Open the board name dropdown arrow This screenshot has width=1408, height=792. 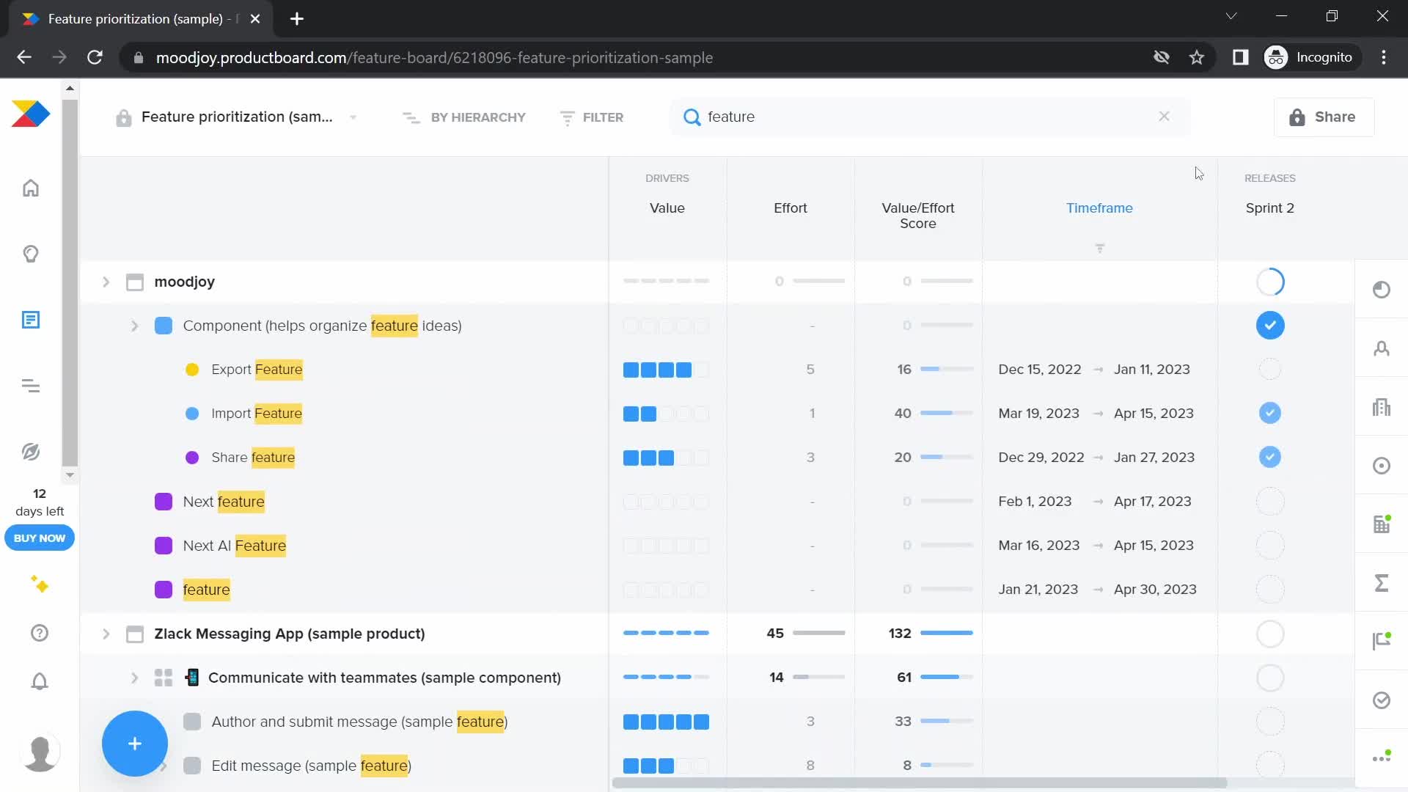[353, 117]
